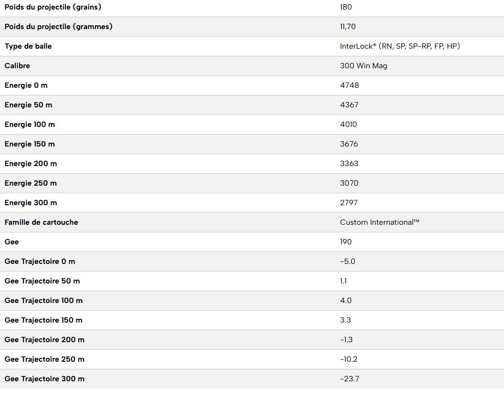Click the 'Energie 200 m' row label

(31, 164)
